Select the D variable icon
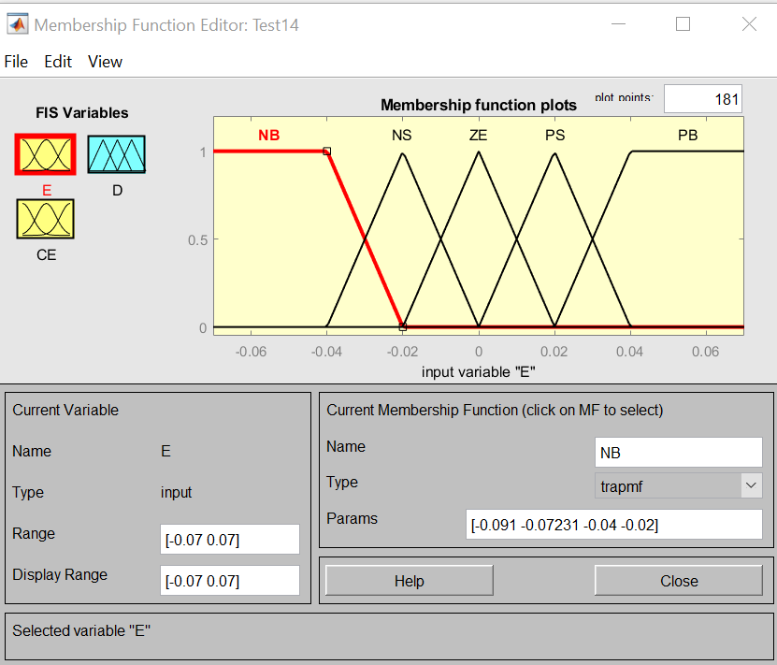The image size is (777, 665). pyautogui.click(x=116, y=154)
